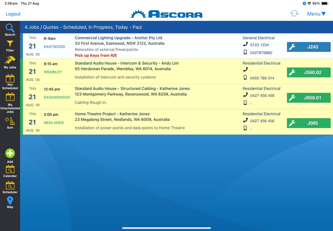Open Standard Audio House - Structured Cabling job
Screen dimensions: 333x231
click(132, 88)
